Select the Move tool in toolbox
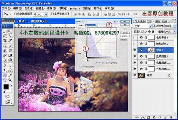The width and height of the screenshot is (178, 120). [10, 31]
